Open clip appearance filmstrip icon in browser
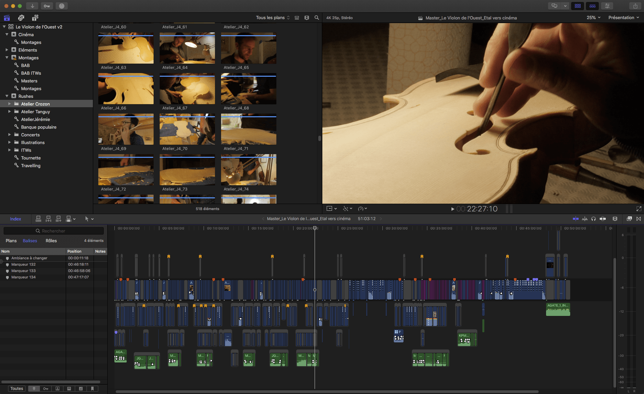644x394 pixels. click(307, 18)
